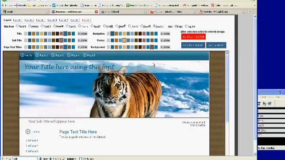Click the left blue button under refresh
The image size is (285, 160).
[x=193, y=45]
